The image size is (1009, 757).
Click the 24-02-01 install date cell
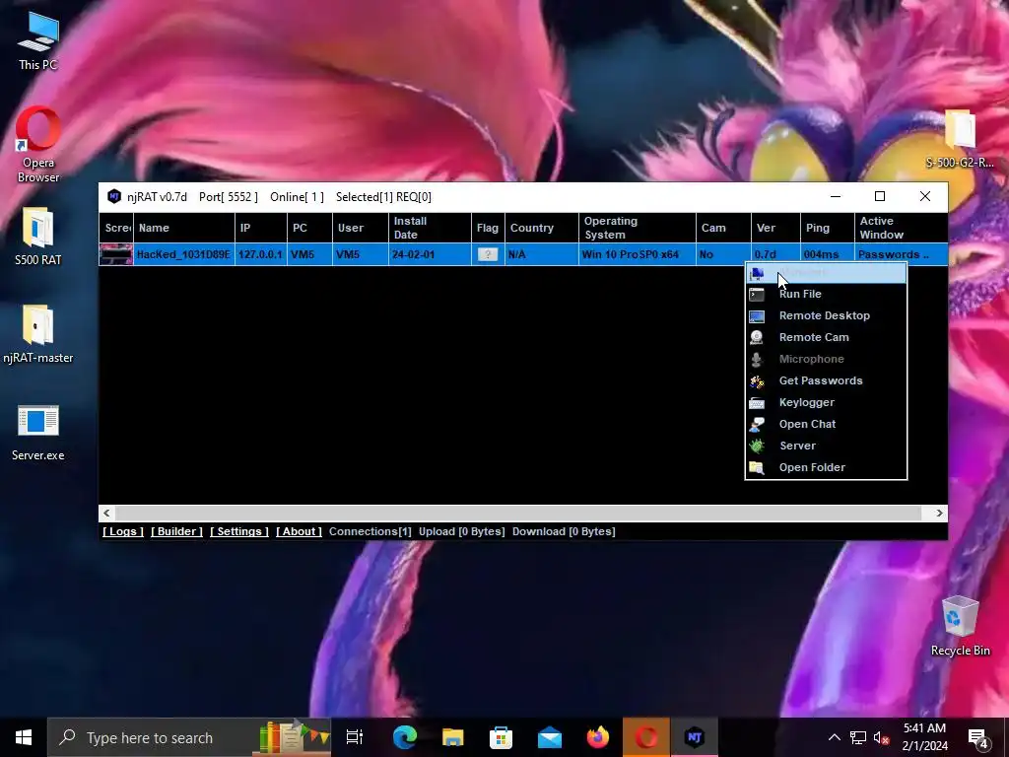[430, 254]
